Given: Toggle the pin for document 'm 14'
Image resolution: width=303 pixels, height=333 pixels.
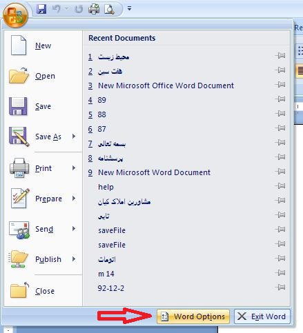Looking at the screenshot, I should [x=280, y=272].
